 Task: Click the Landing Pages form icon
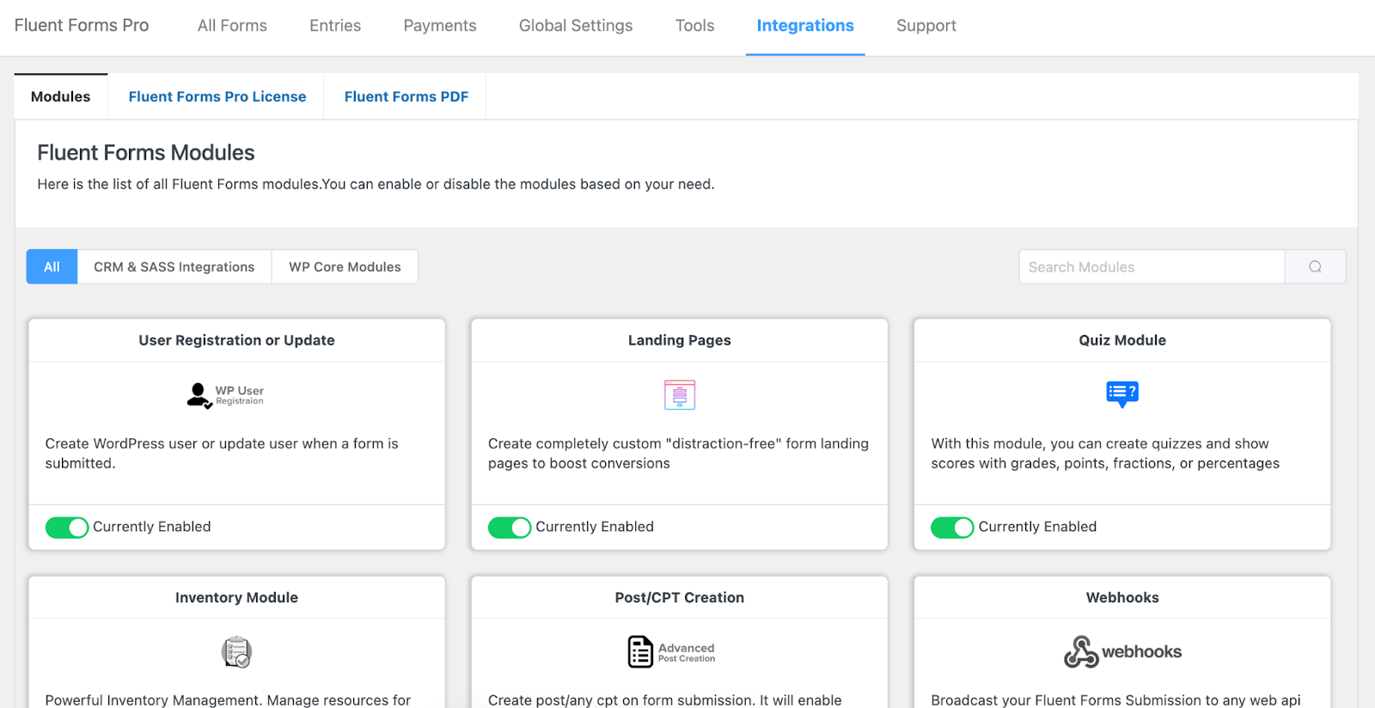point(680,394)
